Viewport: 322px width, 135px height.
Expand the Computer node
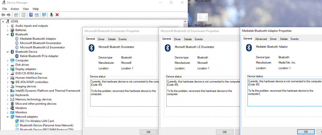click(x=8, y=60)
